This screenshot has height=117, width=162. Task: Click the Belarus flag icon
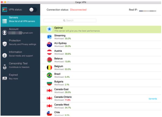coord(49,60)
